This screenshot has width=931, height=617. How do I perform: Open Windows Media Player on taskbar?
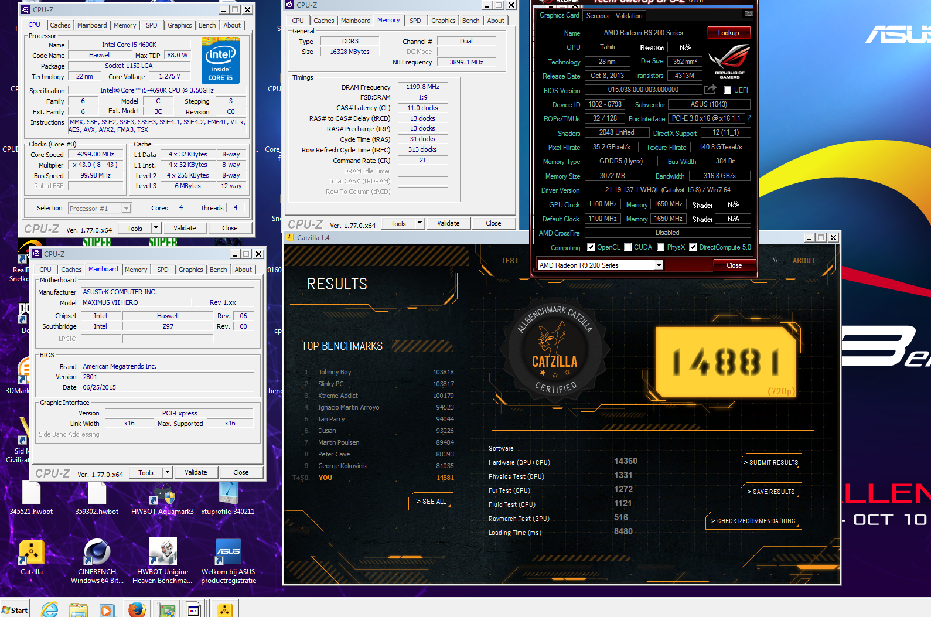107,609
